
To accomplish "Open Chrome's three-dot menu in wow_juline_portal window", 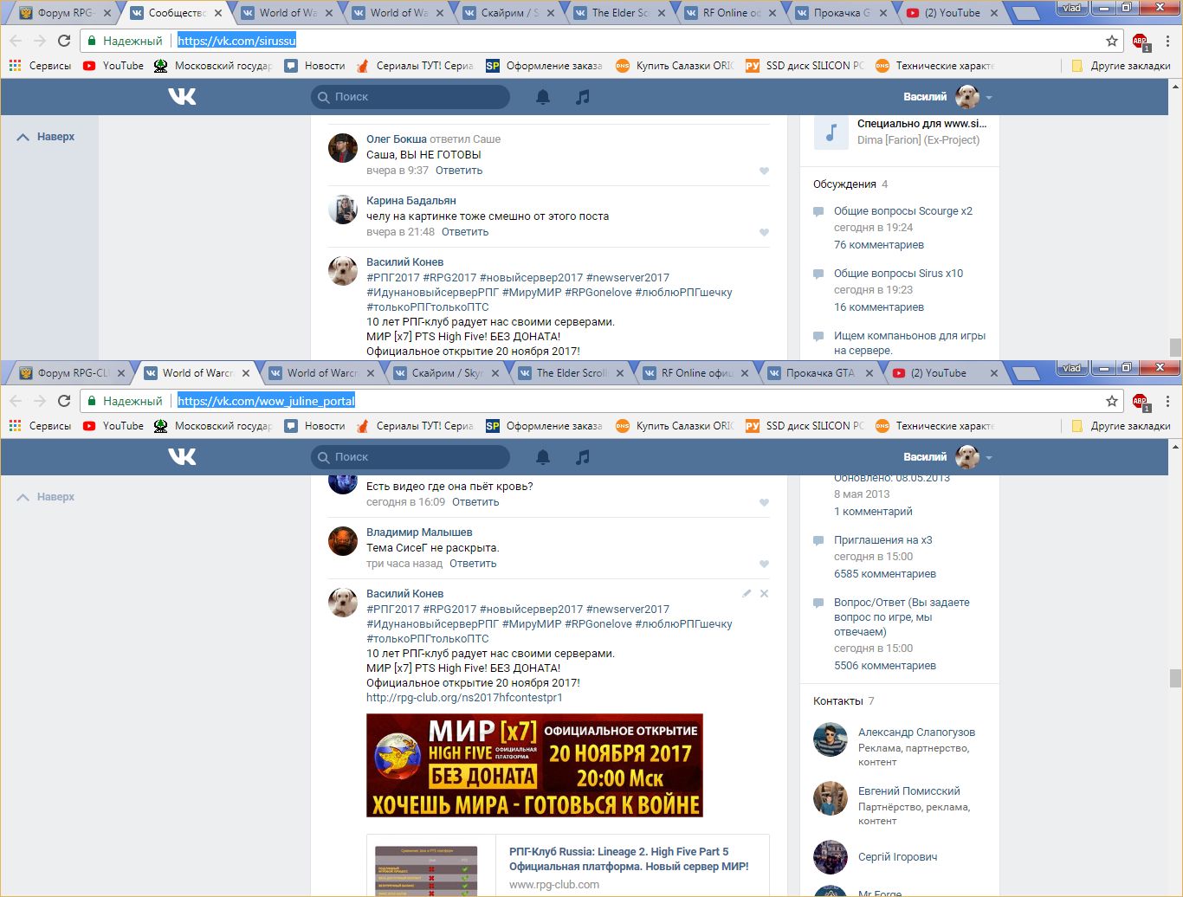I will 1167,401.
